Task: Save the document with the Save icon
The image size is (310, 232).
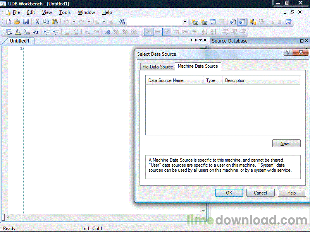Action: [x=26, y=22]
